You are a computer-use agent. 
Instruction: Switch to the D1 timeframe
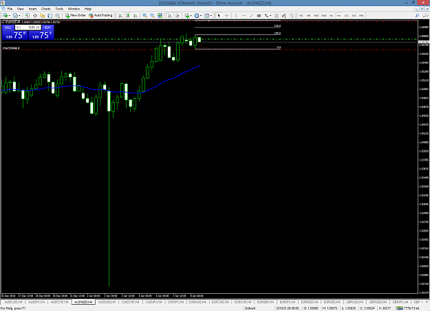tap(346, 16)
